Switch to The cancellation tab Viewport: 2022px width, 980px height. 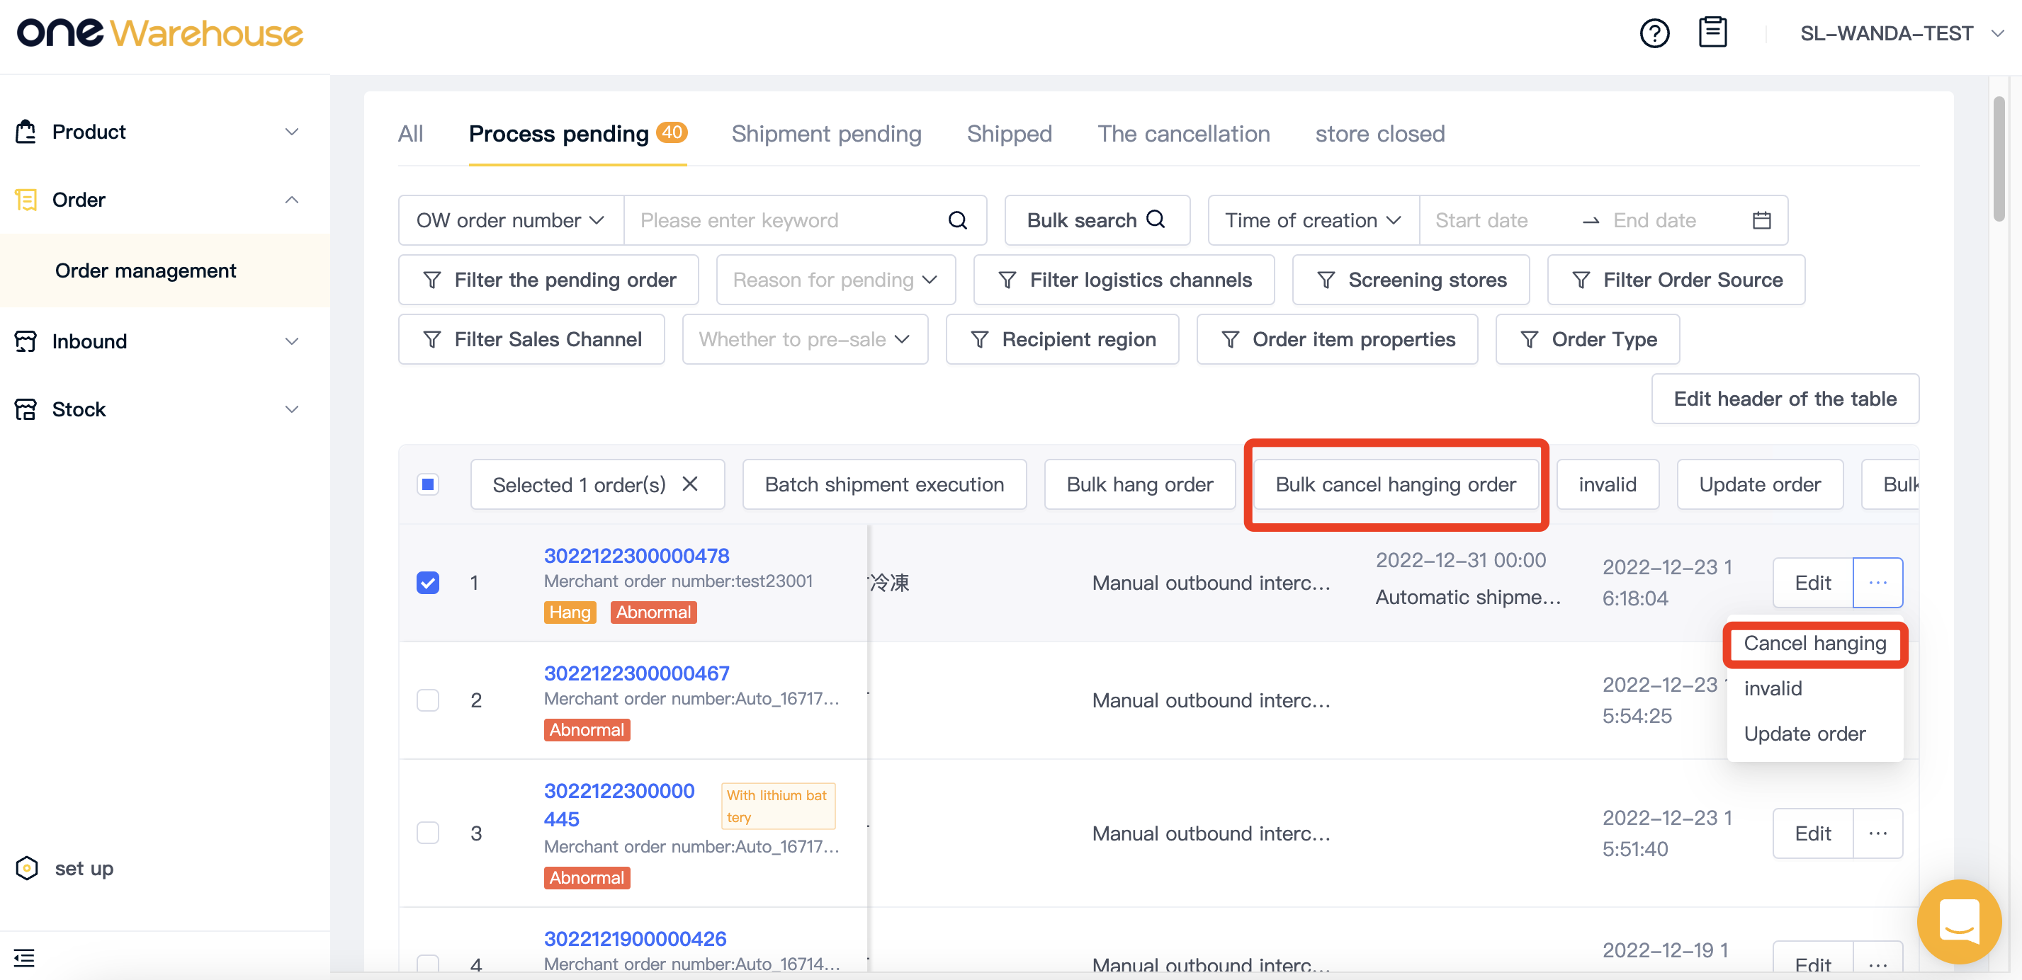tap(1183, 134)
